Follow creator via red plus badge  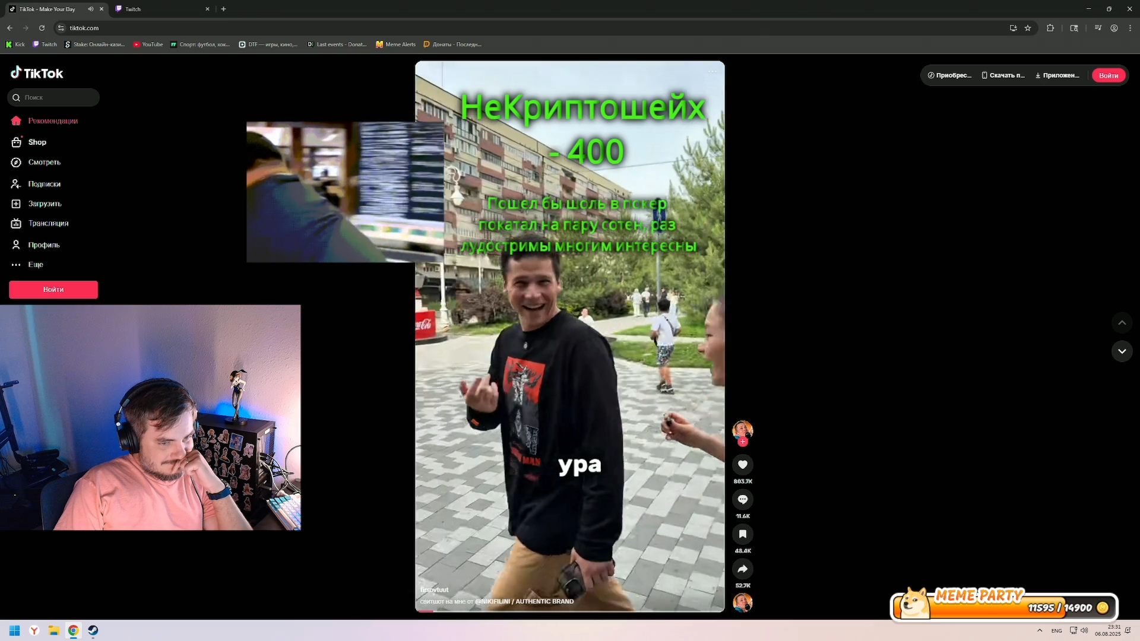click(742, 442)
